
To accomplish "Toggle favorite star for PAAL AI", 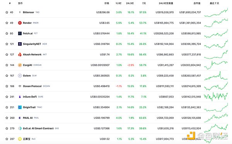I will coord(7,118).
